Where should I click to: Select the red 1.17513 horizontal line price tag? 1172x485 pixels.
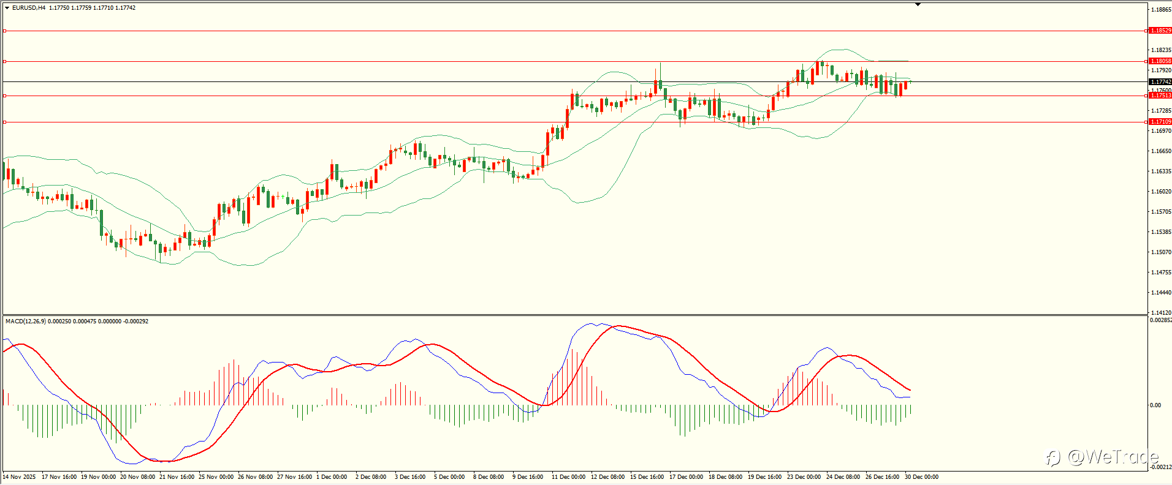tap(1160, 96)
